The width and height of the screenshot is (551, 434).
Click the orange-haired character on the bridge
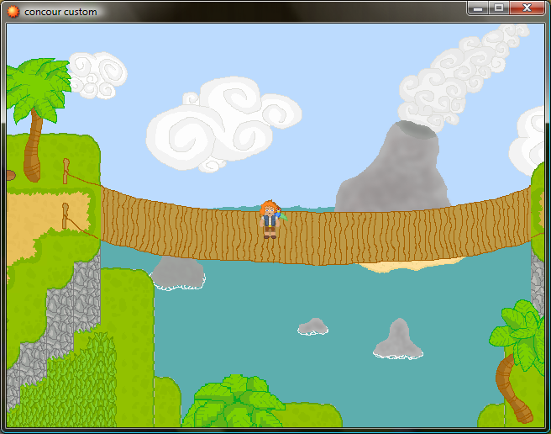point(270,220)
